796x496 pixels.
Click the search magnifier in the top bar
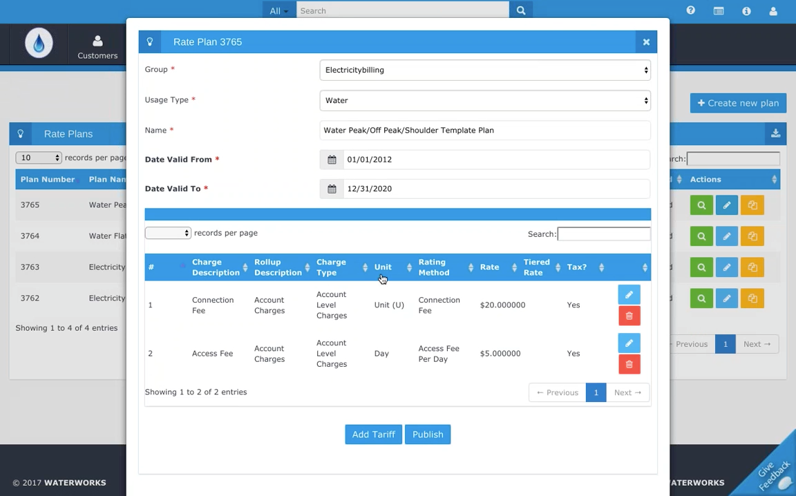[520, 10]
